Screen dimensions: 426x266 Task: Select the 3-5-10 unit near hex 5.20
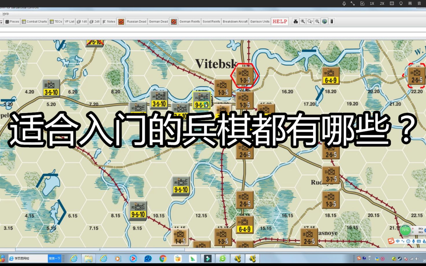[x=51, y=88]
